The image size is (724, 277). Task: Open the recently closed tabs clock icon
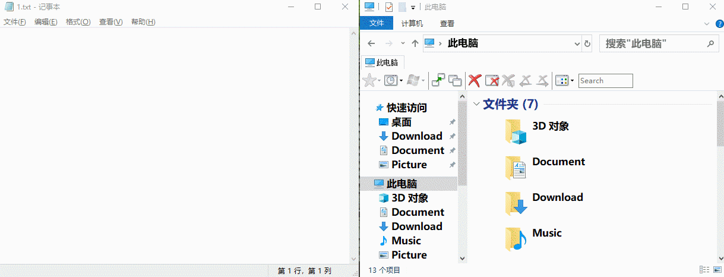click(x=390, y=80)
